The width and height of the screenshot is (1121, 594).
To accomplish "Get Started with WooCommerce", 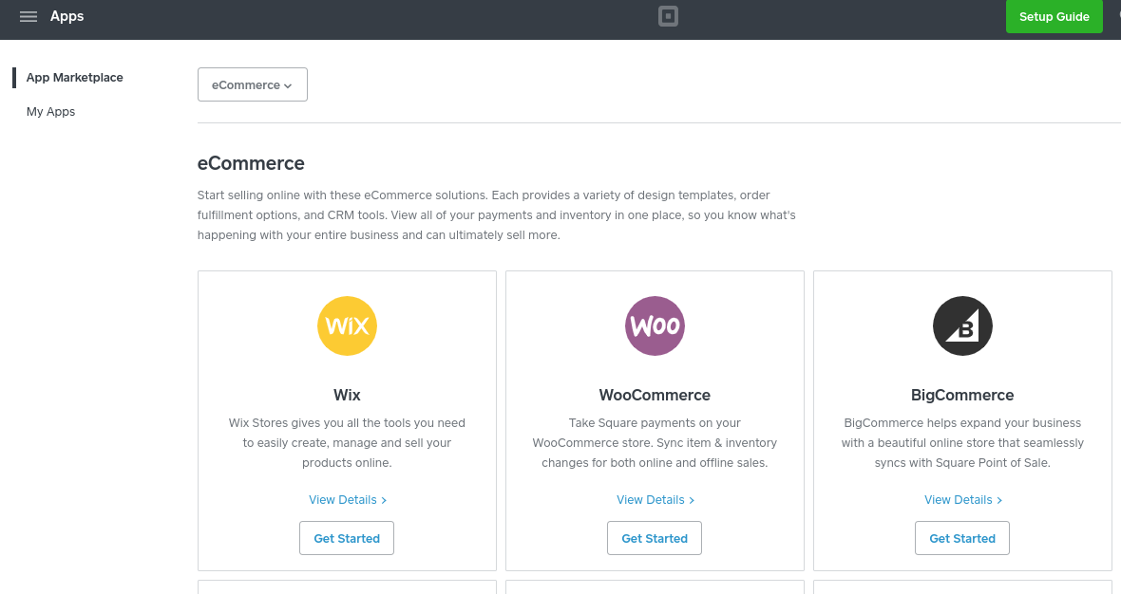I will point(655,538).
